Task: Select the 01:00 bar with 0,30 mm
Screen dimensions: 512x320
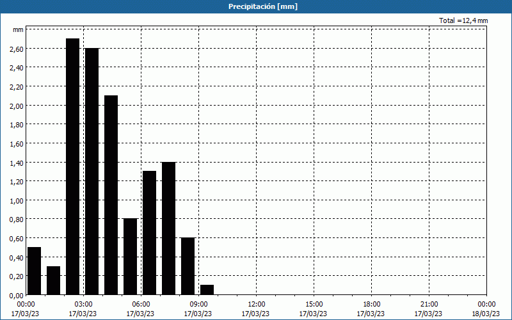Action: tap(54, 280)
